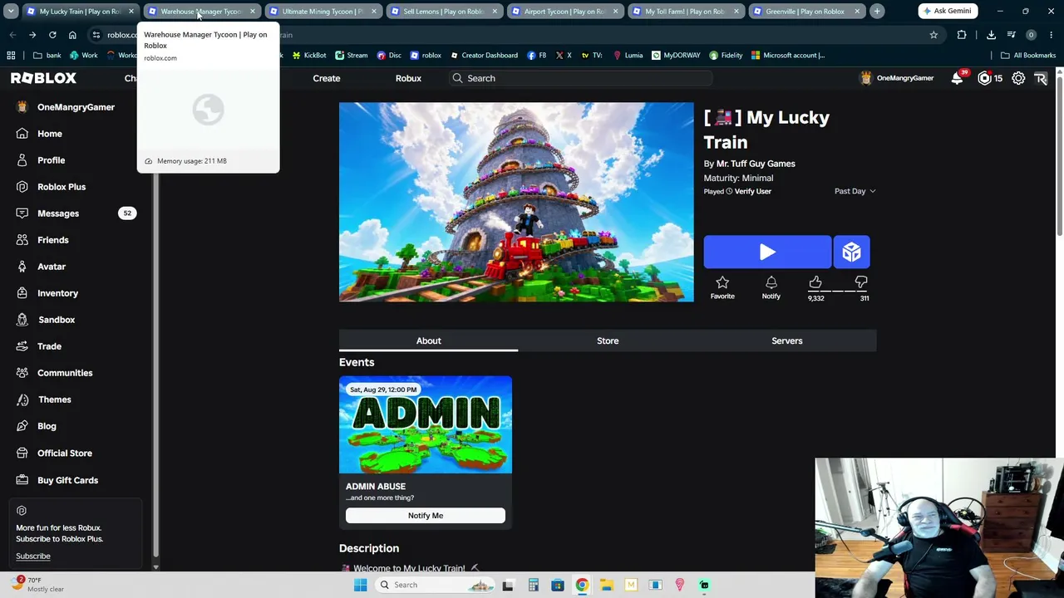Close the My Lucky Train browser tab

[x=131, y=12]
